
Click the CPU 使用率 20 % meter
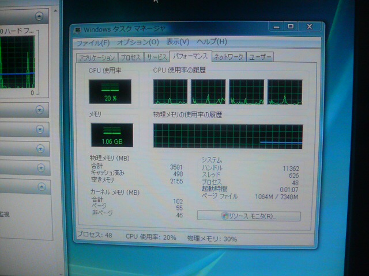[x=110, y=91]
